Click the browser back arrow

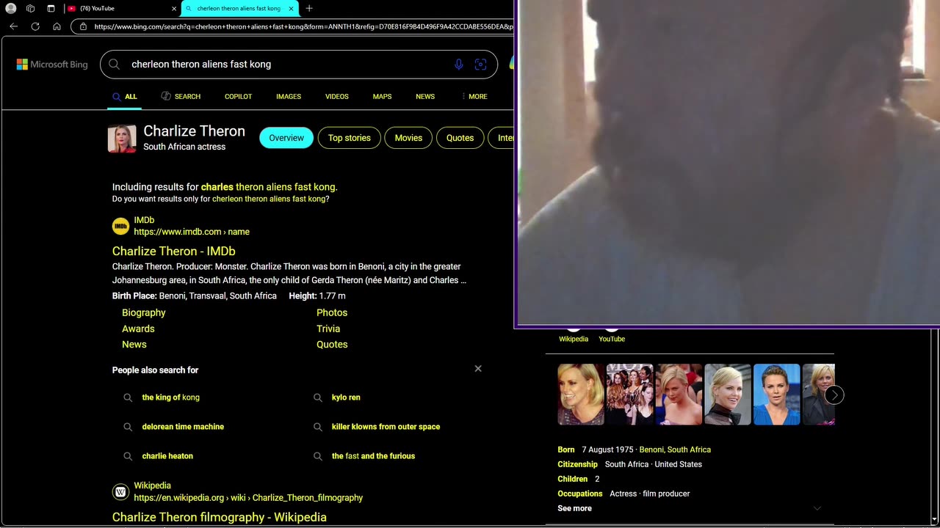click(x=13, y=26)
